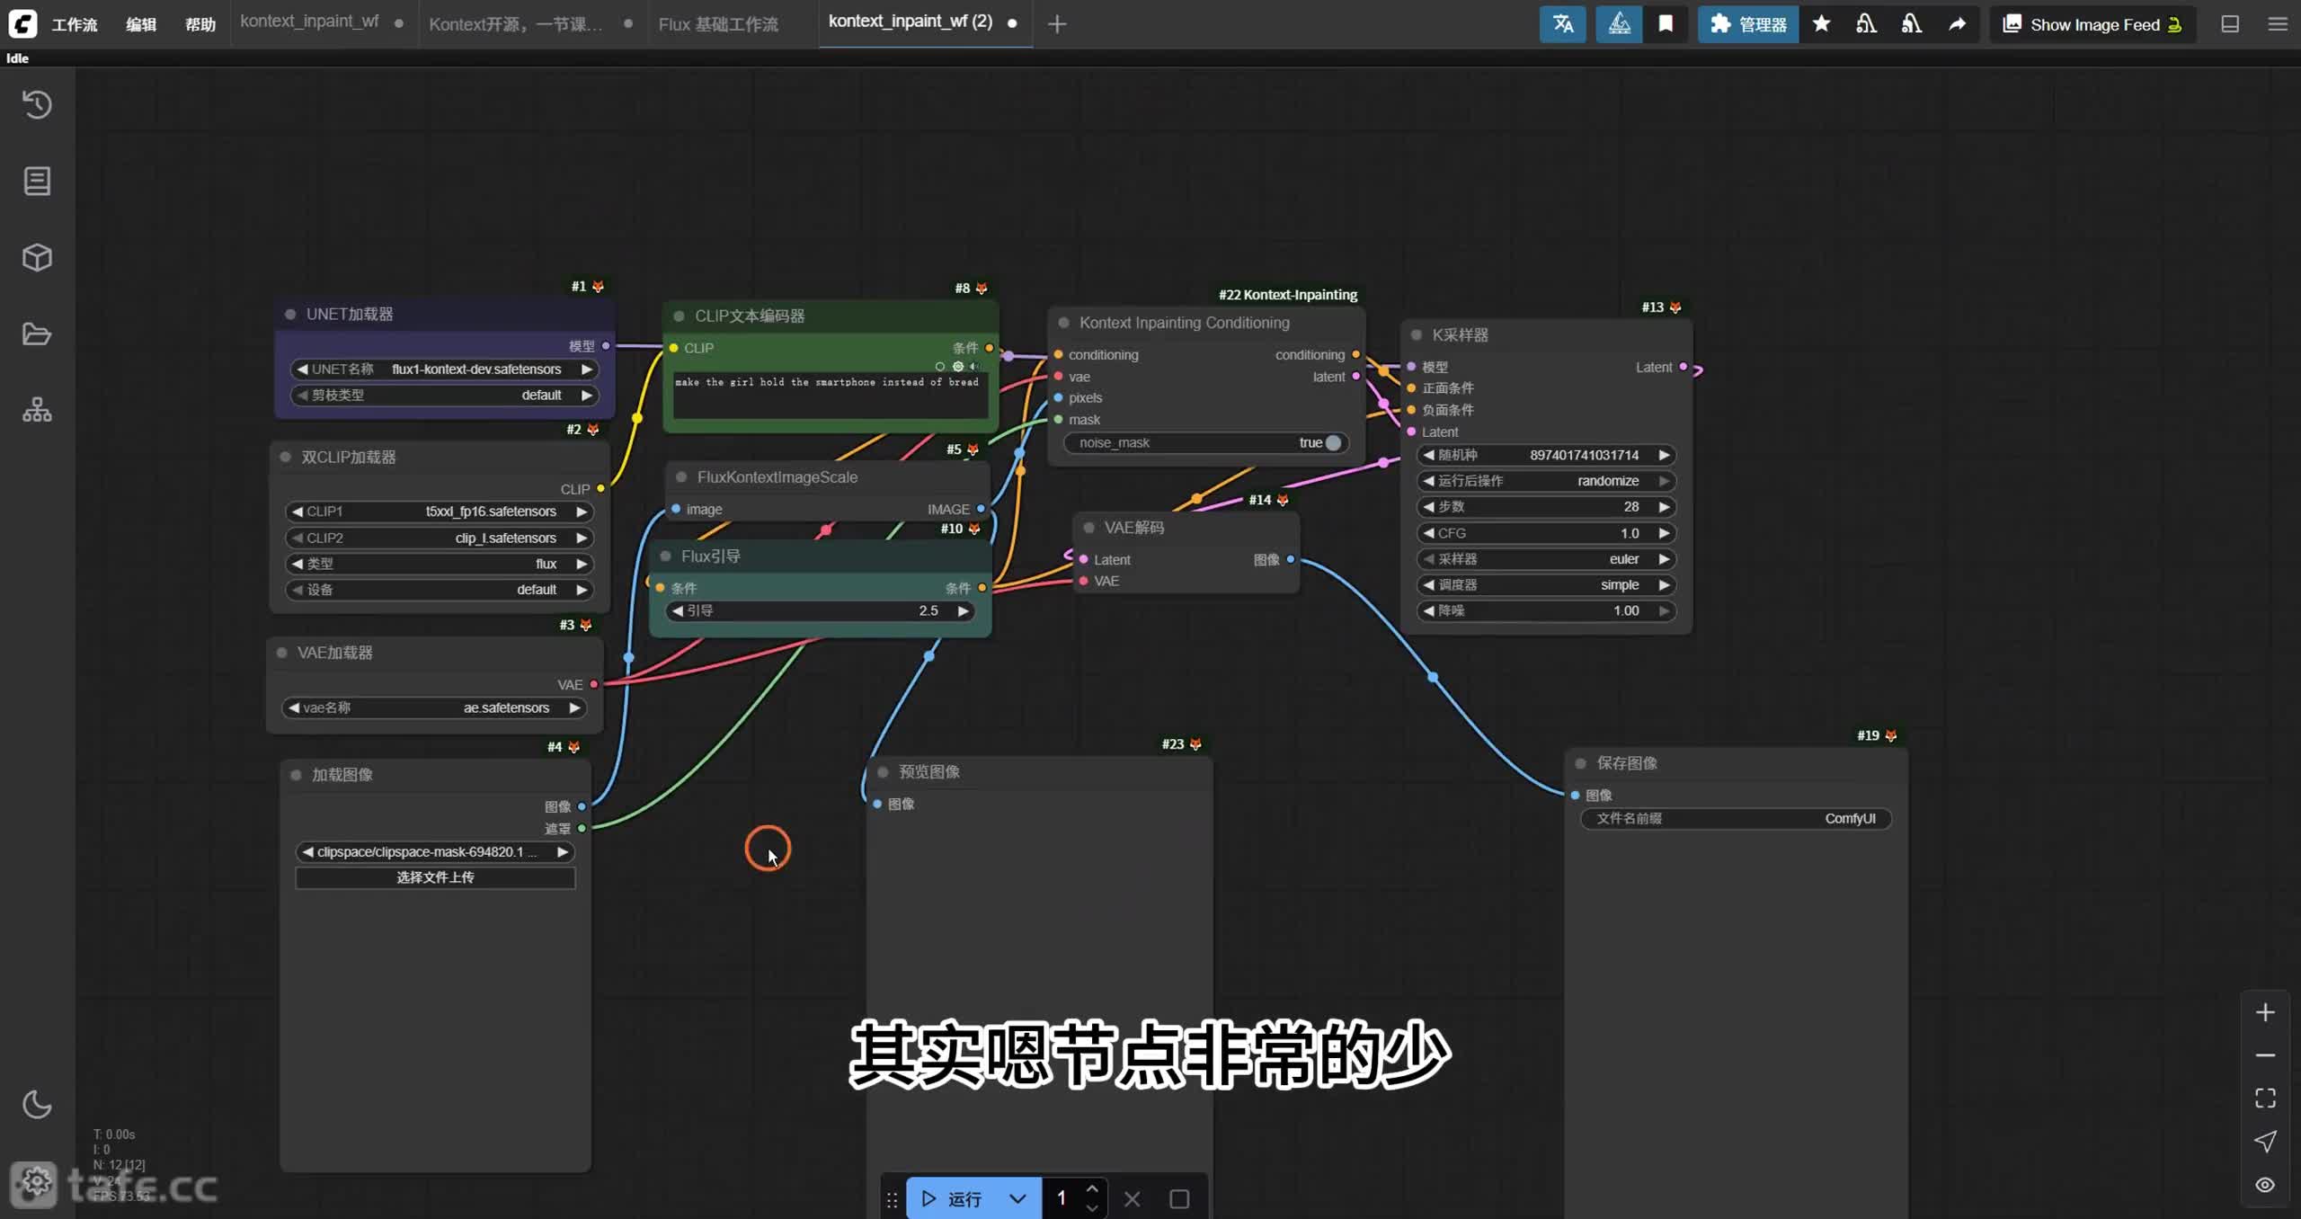Click the blue sailboat icon in toolbar
The width and height of the screenshot is (2301, 1219).
point(1619,24)
